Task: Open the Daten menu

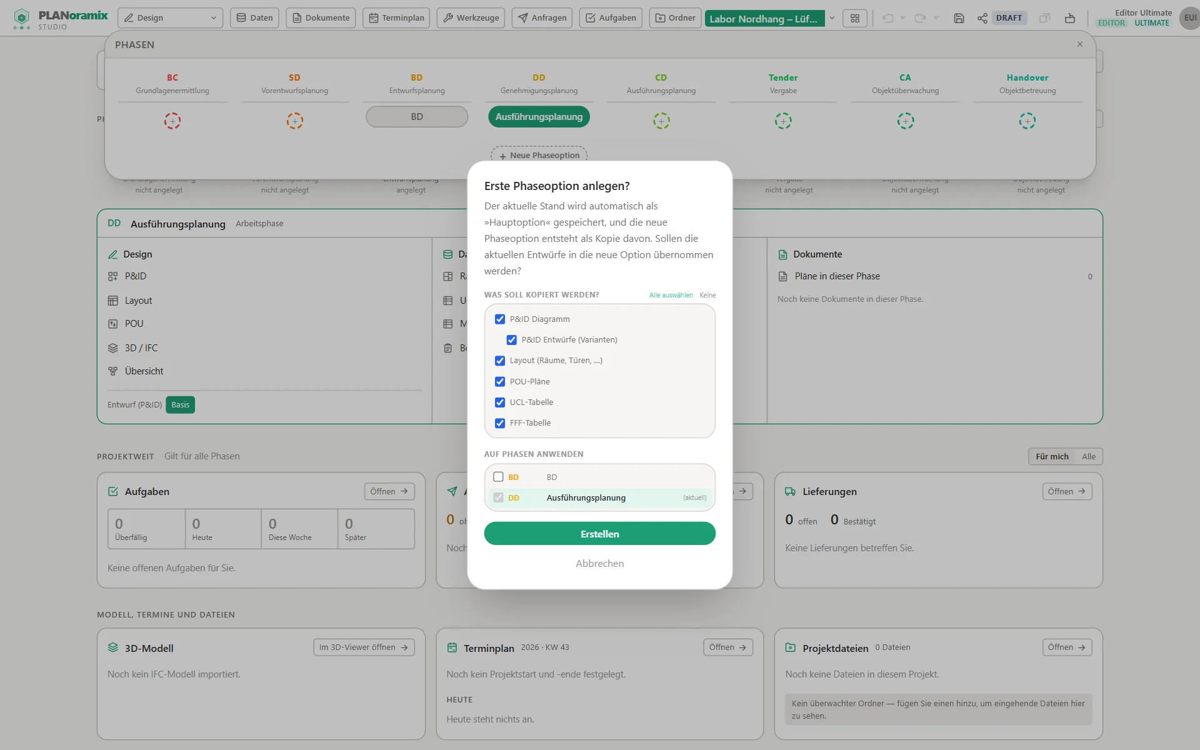Action: coord(254,18)
